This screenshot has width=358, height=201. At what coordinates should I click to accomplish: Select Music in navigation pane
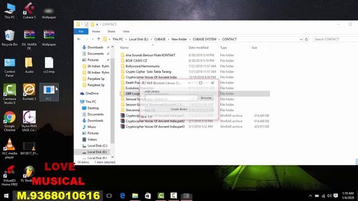pyautogui.click(x=92, y=127)
